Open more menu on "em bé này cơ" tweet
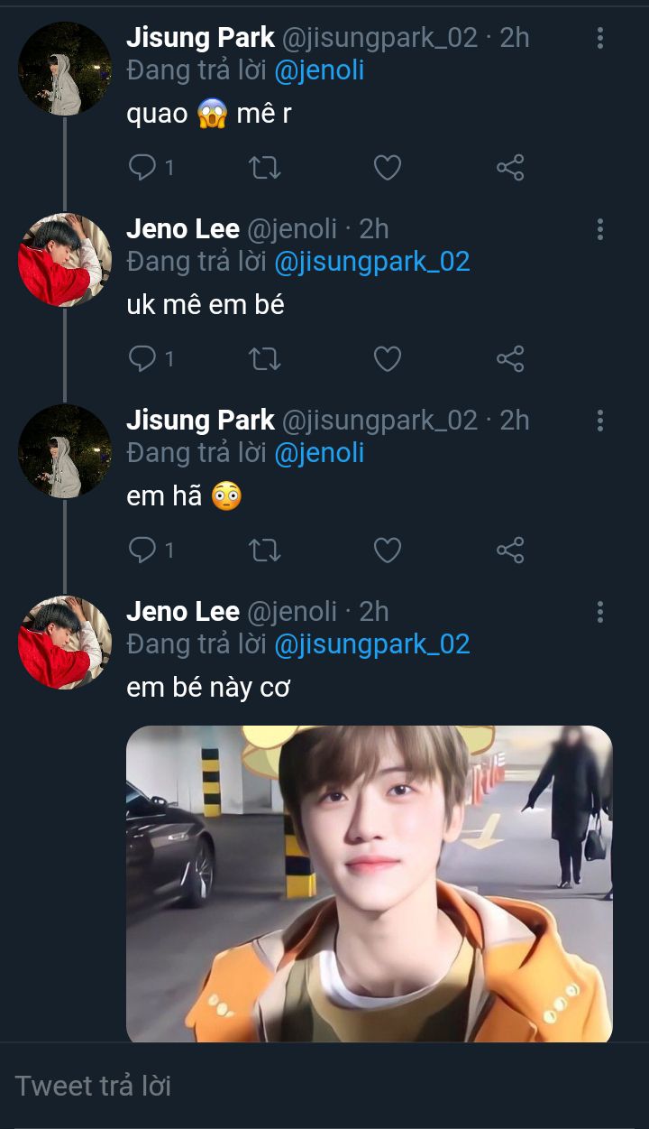 599,612
